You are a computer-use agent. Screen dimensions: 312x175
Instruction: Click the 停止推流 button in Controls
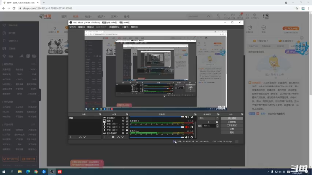pos(232,118)
